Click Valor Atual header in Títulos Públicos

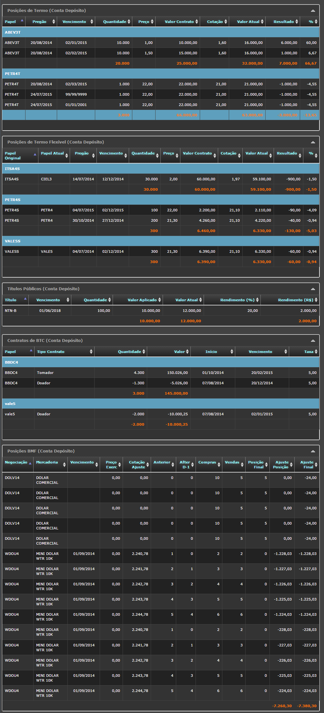[183, 300]
